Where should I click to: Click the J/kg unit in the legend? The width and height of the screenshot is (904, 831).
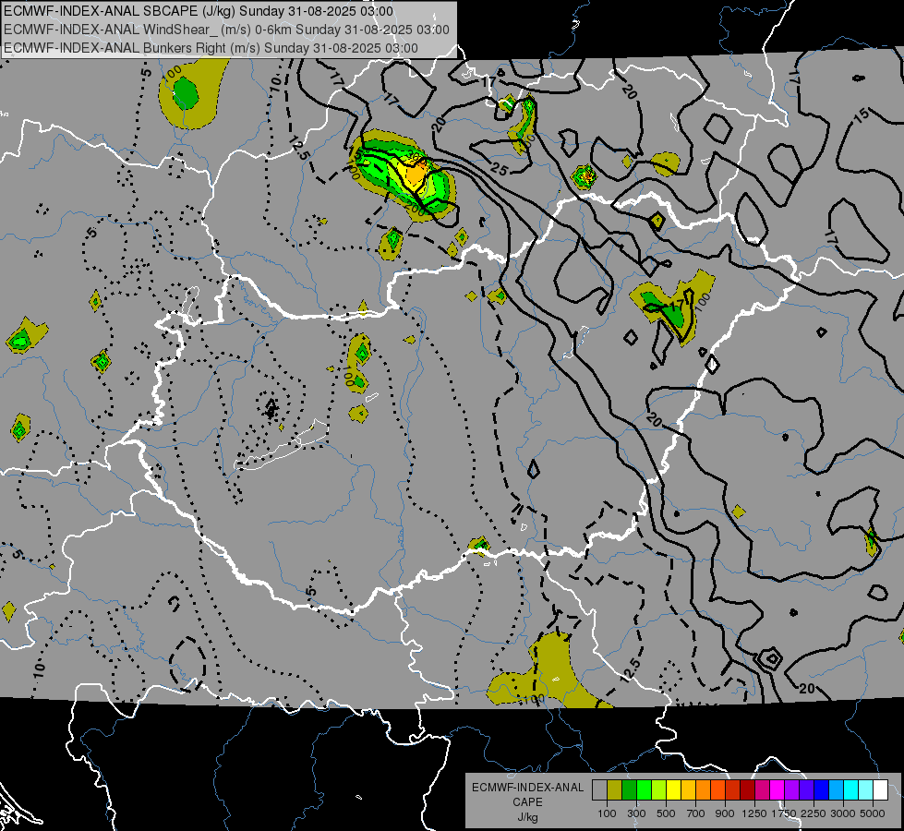[x=527, y=817]
